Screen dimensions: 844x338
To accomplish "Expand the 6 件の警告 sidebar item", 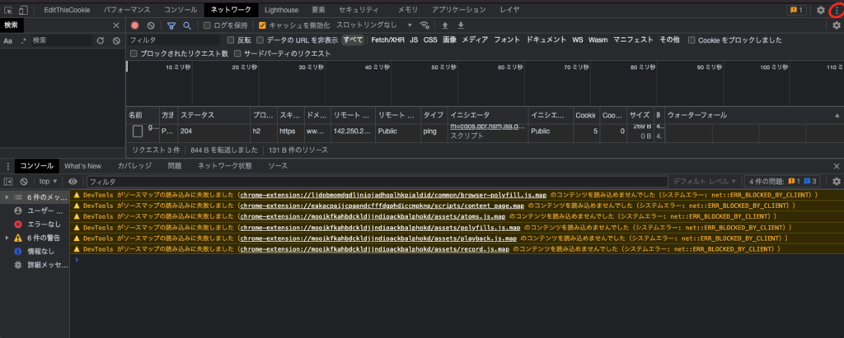I will click(7, 238).
